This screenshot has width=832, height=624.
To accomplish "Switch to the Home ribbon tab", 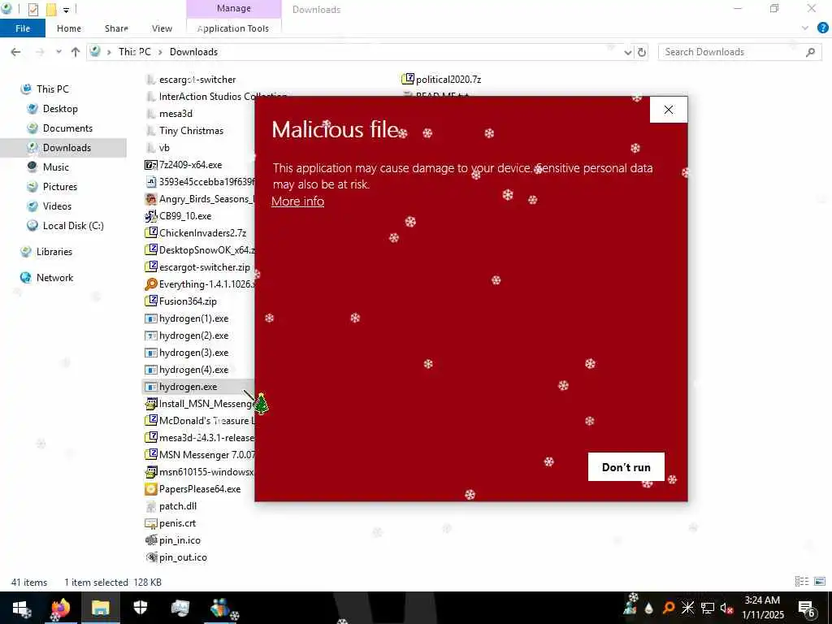I will click(69, 28).
